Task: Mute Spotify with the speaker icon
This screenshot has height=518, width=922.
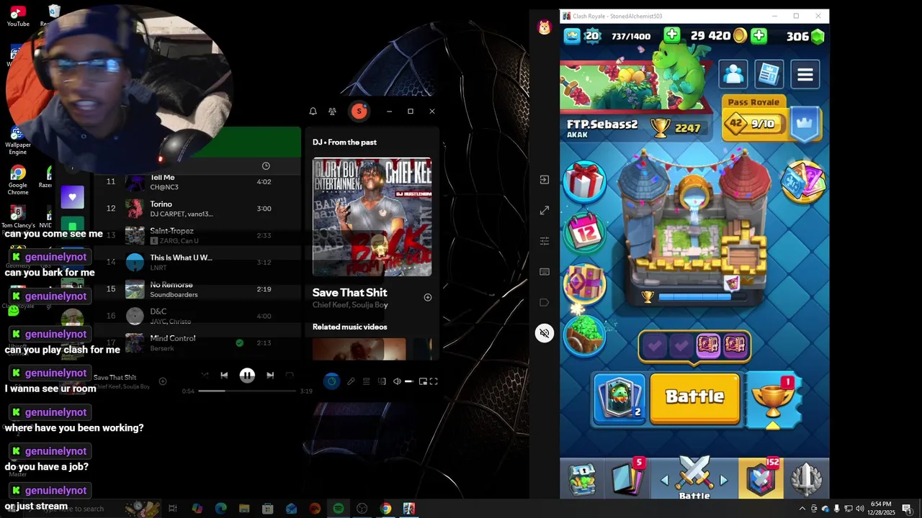Action: (397, 381)
